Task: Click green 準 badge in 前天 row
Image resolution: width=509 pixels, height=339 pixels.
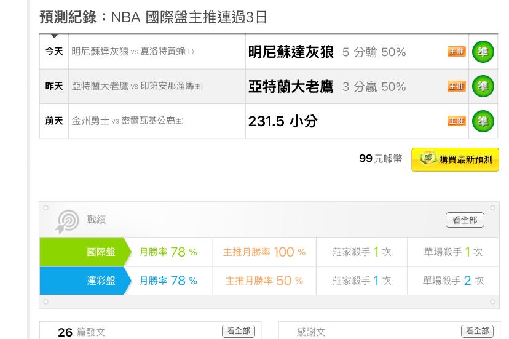Action: (x=483, y=121)
